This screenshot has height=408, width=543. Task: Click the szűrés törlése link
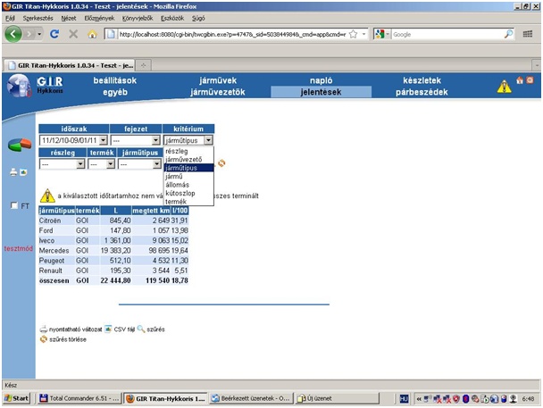pos(67,339)
